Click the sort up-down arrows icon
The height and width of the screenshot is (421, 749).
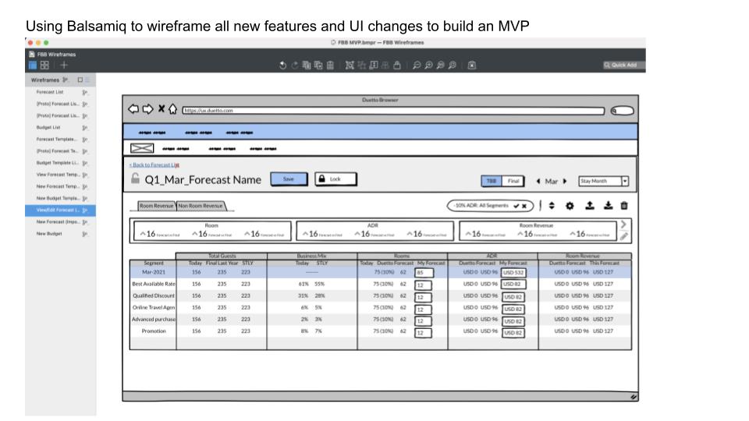pos(552,206)
